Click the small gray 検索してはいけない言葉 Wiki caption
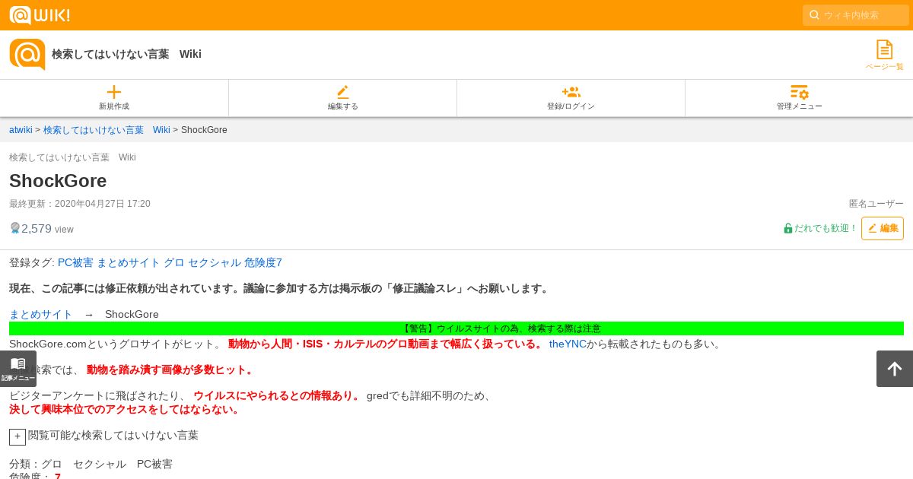Viewport: 913px width, 479px height. [72, 157]
